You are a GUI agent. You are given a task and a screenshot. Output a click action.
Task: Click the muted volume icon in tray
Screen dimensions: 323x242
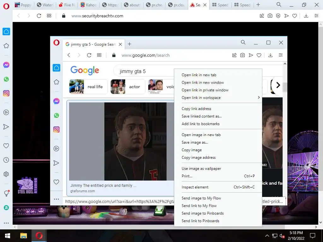coord(282,236)
